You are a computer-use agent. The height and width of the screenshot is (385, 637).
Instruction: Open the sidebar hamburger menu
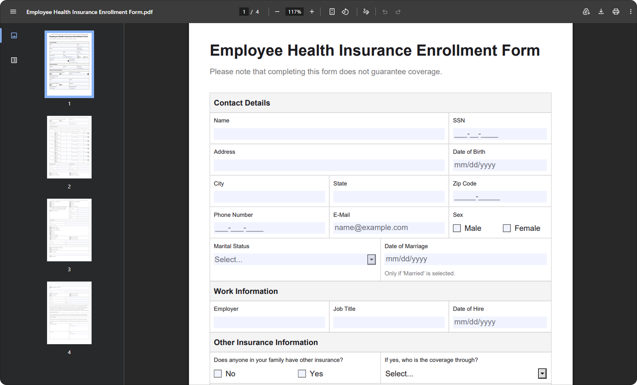pos(13,12)
